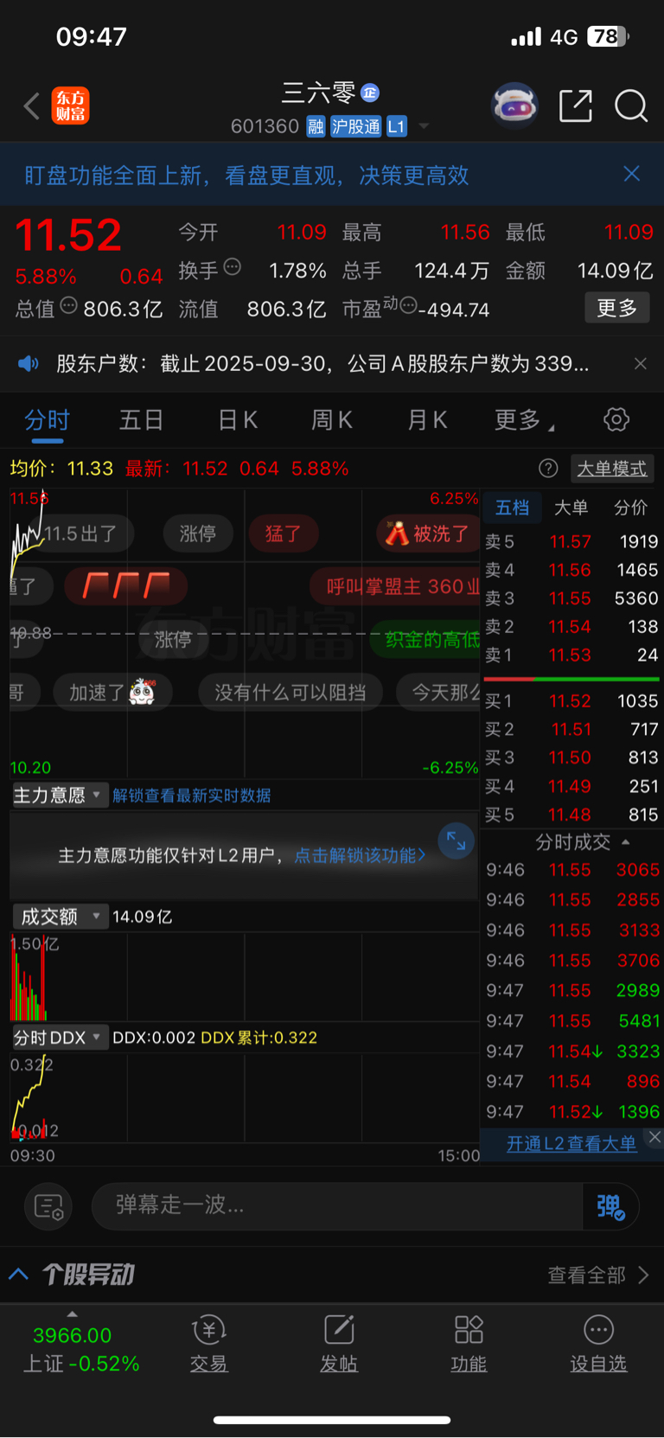Tap the 被洗了 danmaku bubble
Image resolution: width=664 pixels, height=1438 pixels.
(x=428, y=534)
